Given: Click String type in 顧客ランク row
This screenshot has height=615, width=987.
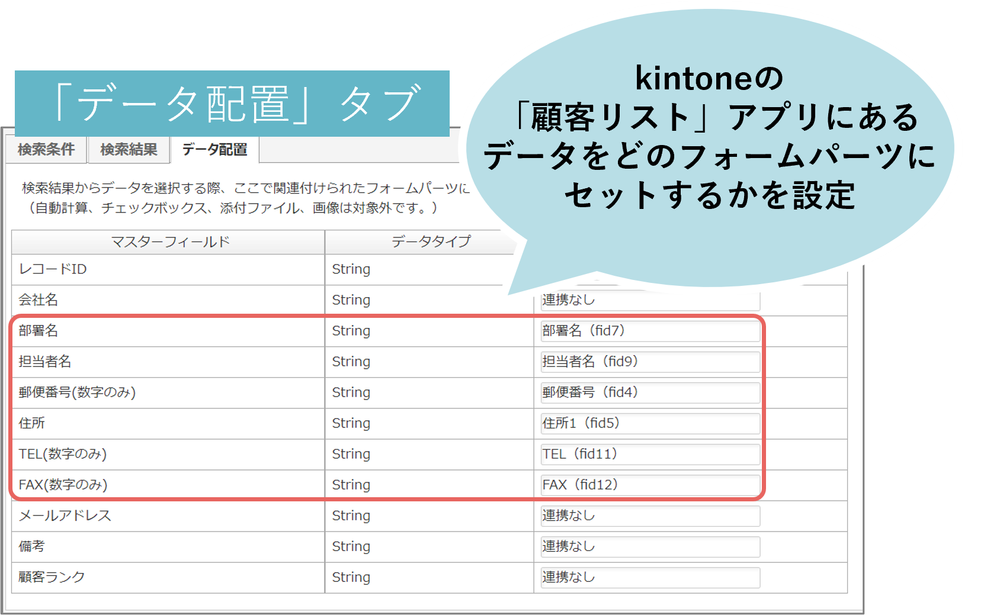Looking at the screenshot, I should [x=351, y=577].
